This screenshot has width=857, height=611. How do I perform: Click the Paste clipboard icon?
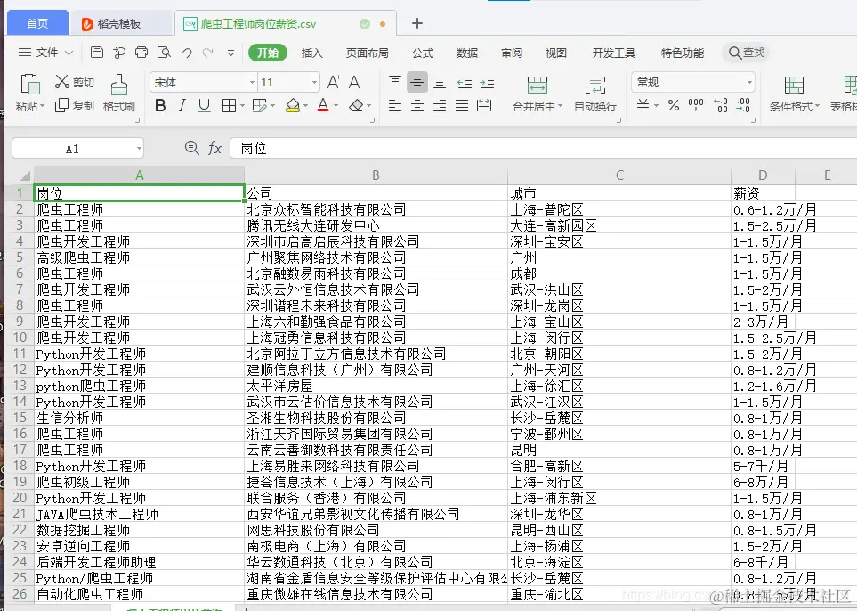coord(30,85)
